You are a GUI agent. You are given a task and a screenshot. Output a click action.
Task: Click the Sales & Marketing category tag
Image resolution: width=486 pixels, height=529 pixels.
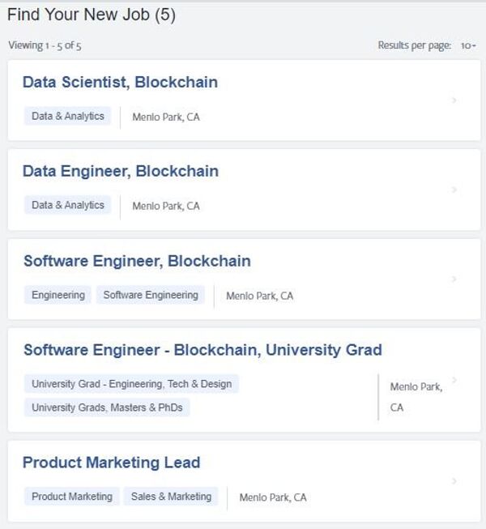pyautogui.click(x=171, y=497)
